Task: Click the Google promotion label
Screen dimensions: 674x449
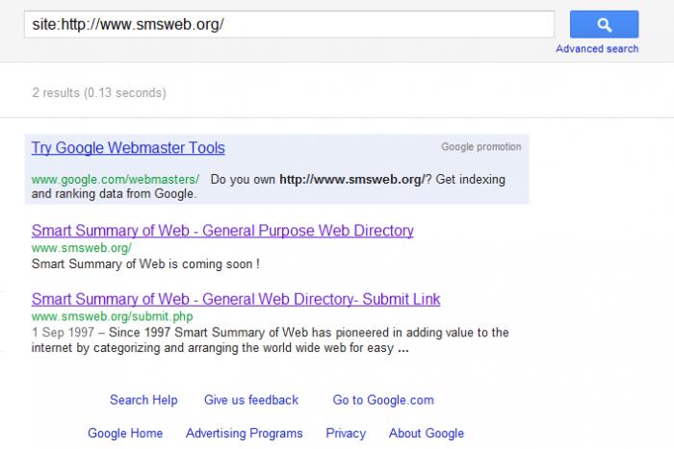Action: pyautogui.click(x=480, y=147)
